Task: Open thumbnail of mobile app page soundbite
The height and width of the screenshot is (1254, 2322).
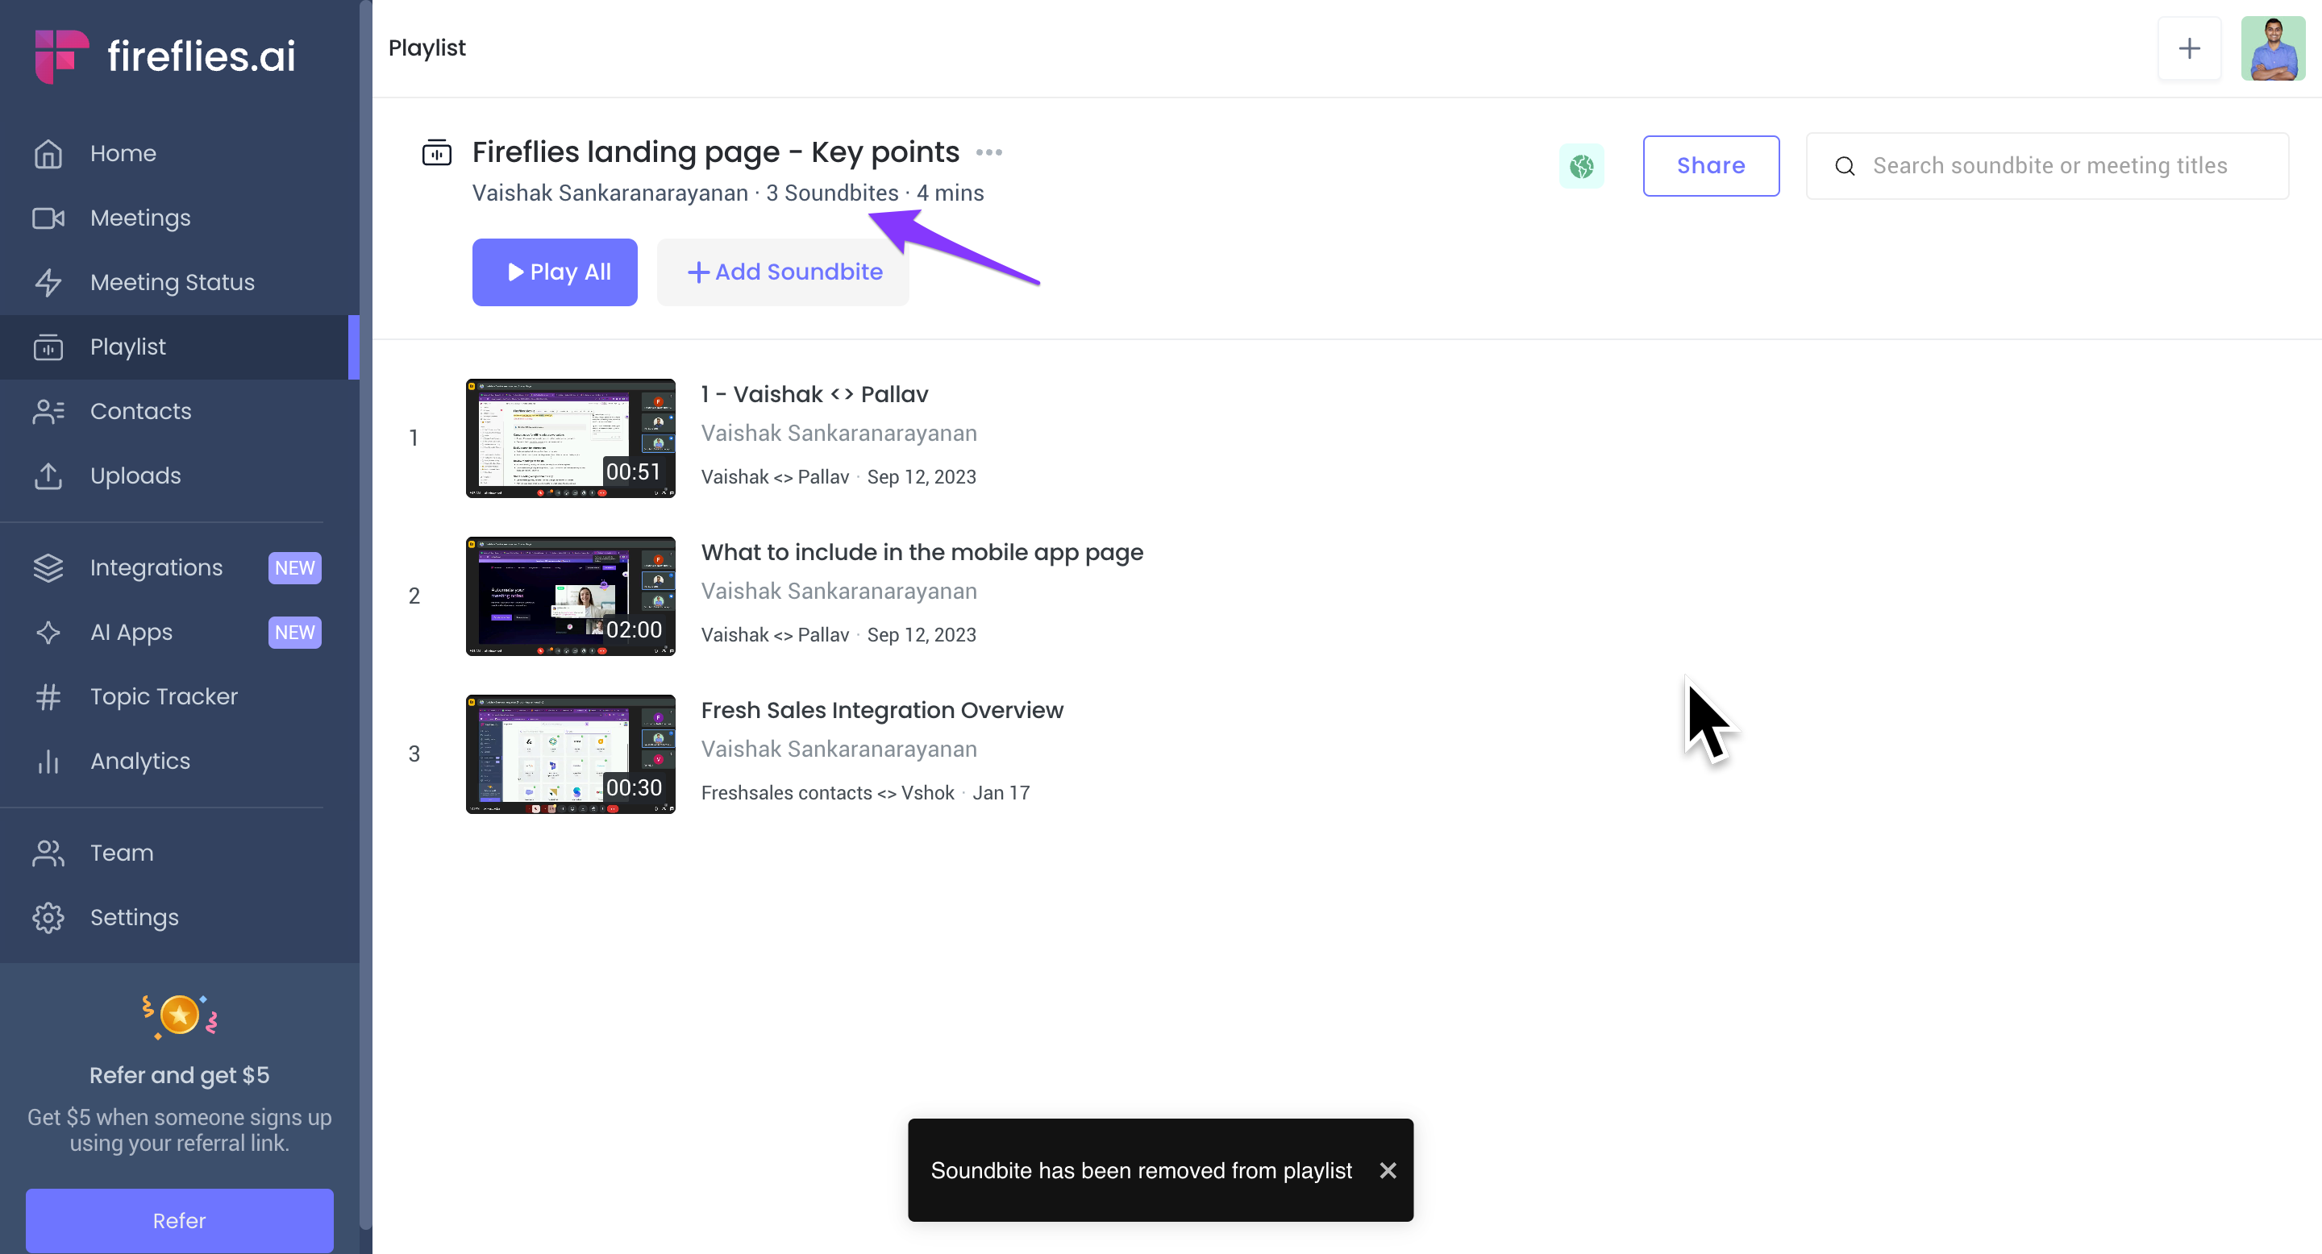Action: click(570, 596)
